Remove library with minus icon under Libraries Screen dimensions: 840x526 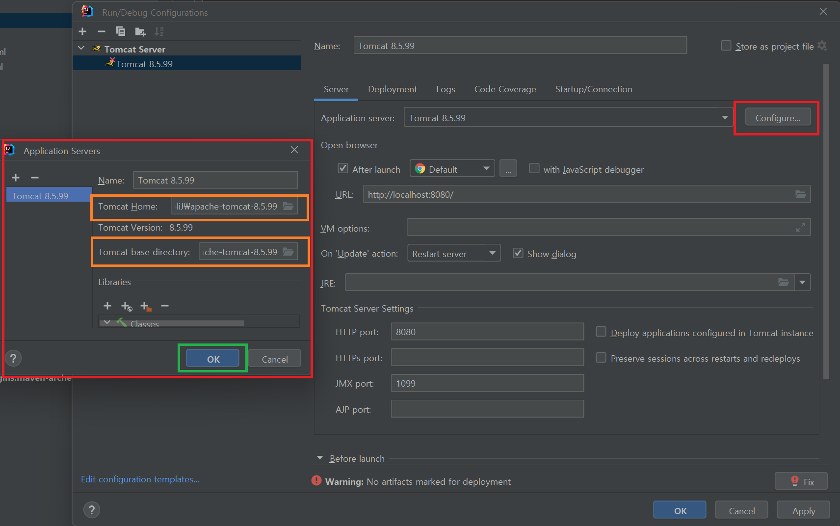point(165,306)
